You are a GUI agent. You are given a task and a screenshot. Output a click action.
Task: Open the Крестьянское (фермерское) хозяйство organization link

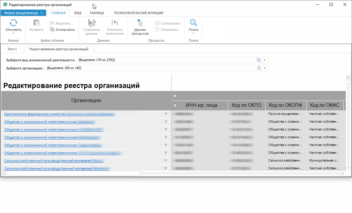point(35,114)
